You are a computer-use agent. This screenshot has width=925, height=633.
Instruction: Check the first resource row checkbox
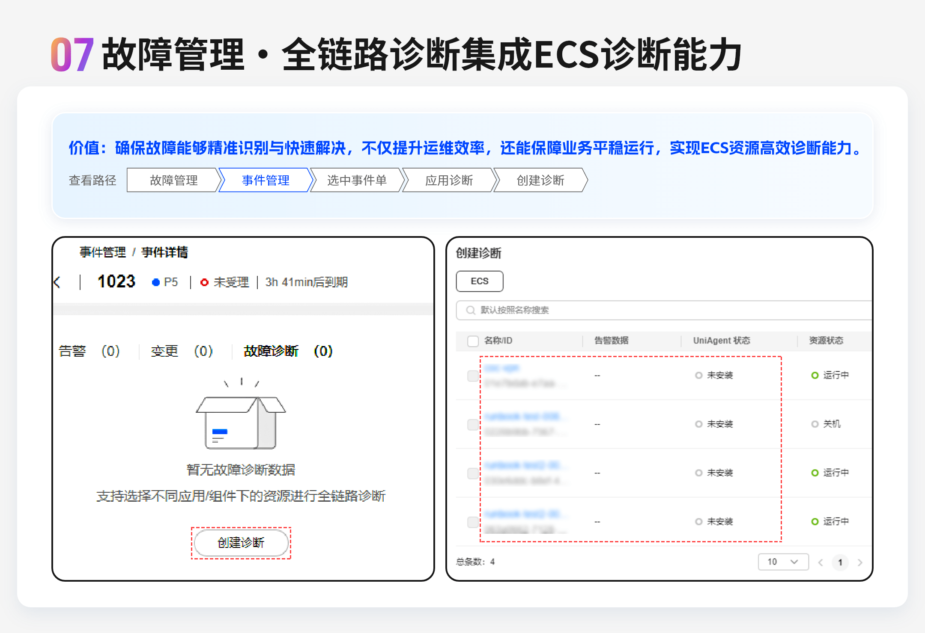click(473, 376)
